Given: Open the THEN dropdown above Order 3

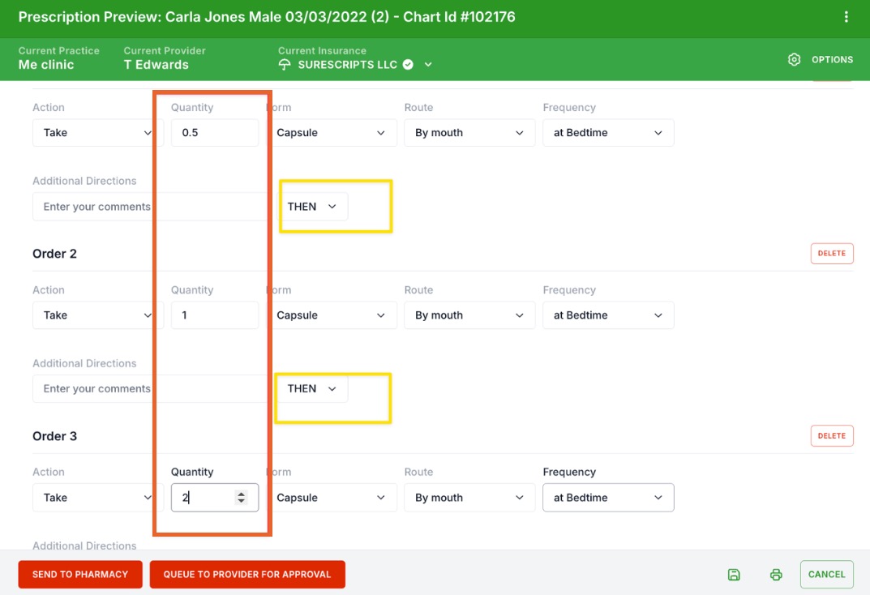Looking at the screenshot, I should (312, 389).
